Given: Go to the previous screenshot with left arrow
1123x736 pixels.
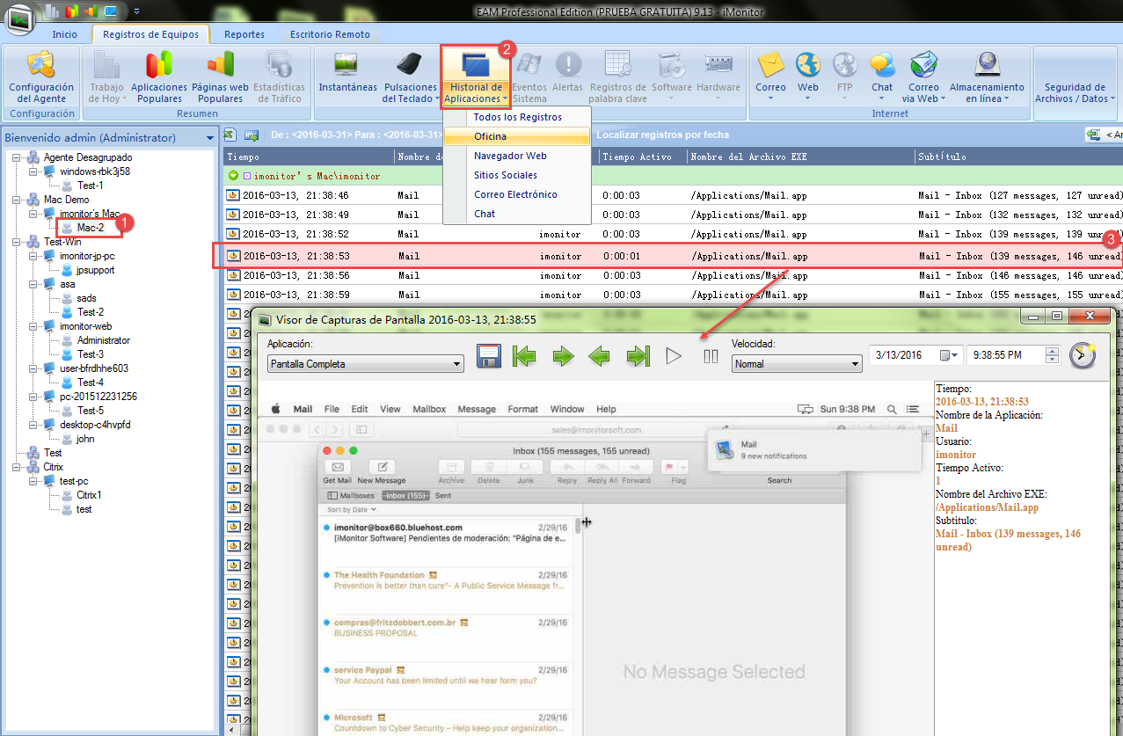Looking at the screenshot, I should (x=600, y=356).
